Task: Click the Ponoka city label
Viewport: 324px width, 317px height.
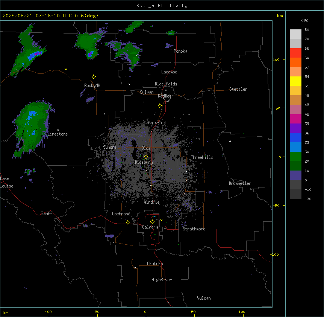Action: point(180,51)
